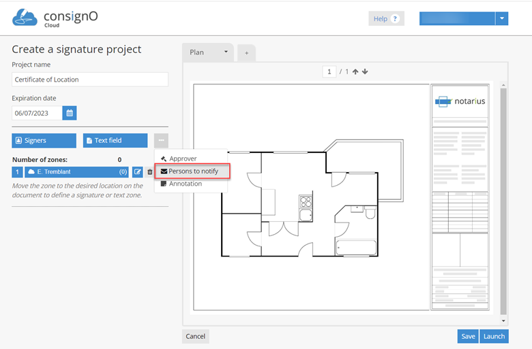Open the more options ellipsis menu

click(x=161, y=140)
